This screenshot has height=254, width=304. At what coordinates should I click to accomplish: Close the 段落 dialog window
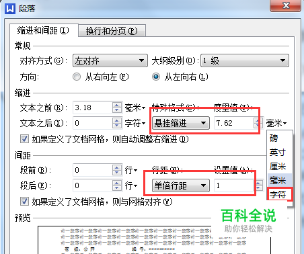(x=285, y=5)
